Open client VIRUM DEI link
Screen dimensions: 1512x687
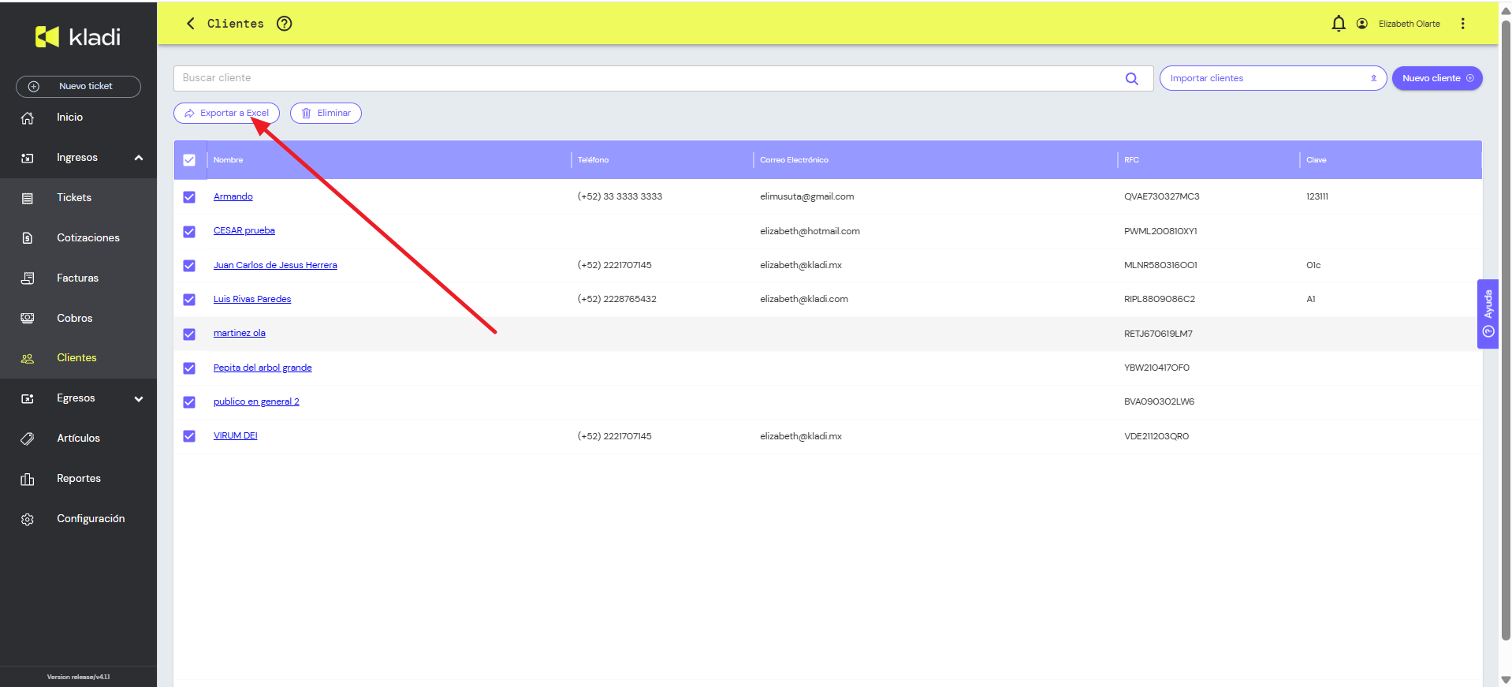click(236, 435)
